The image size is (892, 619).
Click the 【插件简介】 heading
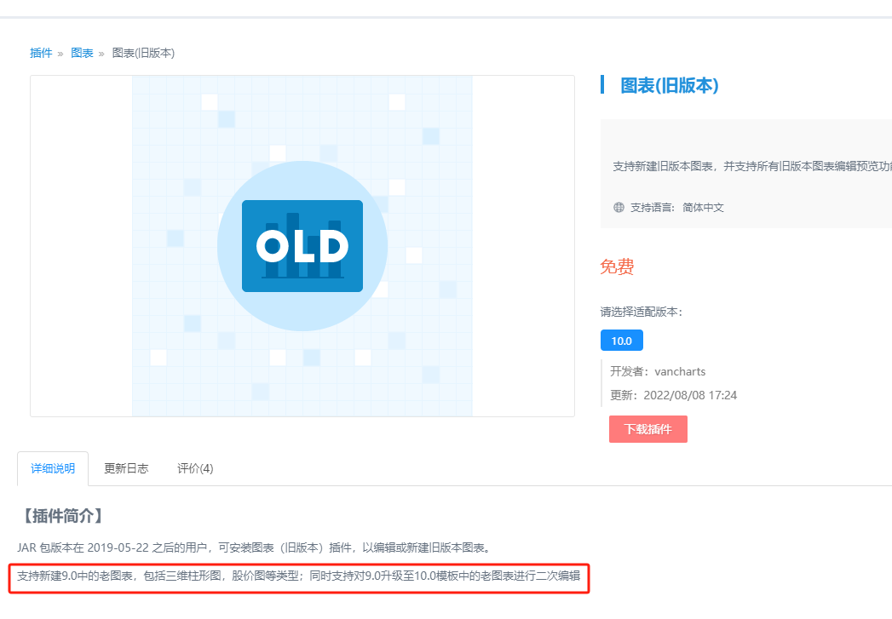click(63, 516)
